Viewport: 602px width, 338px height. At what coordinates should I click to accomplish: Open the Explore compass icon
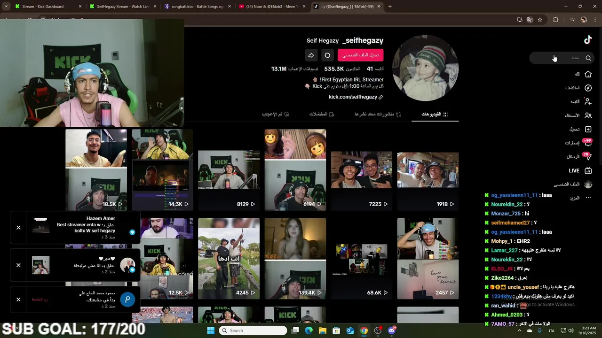pos(588,88)
